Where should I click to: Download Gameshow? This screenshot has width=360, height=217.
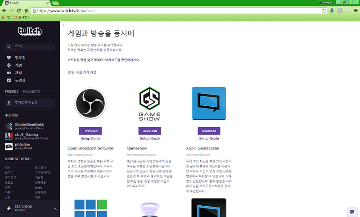tap(150, 131)
